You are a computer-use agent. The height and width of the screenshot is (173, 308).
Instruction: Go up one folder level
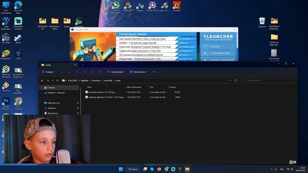click(57, 81)
